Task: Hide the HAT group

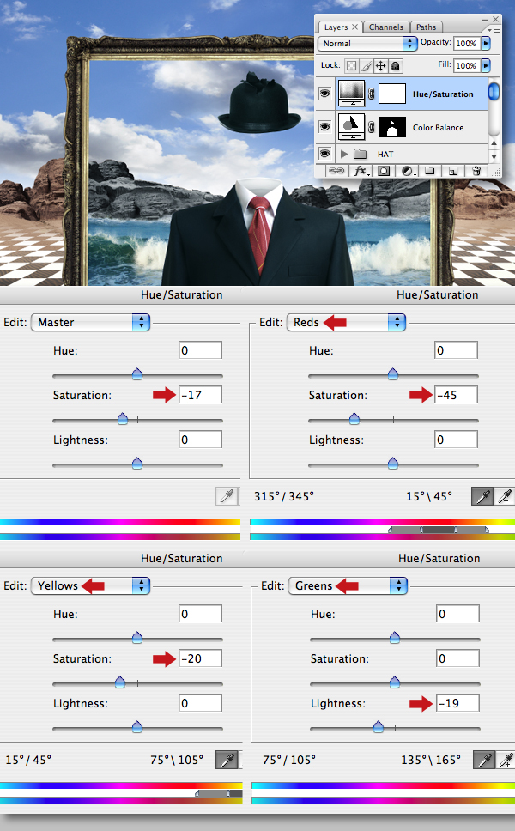Action: [324, 154]
